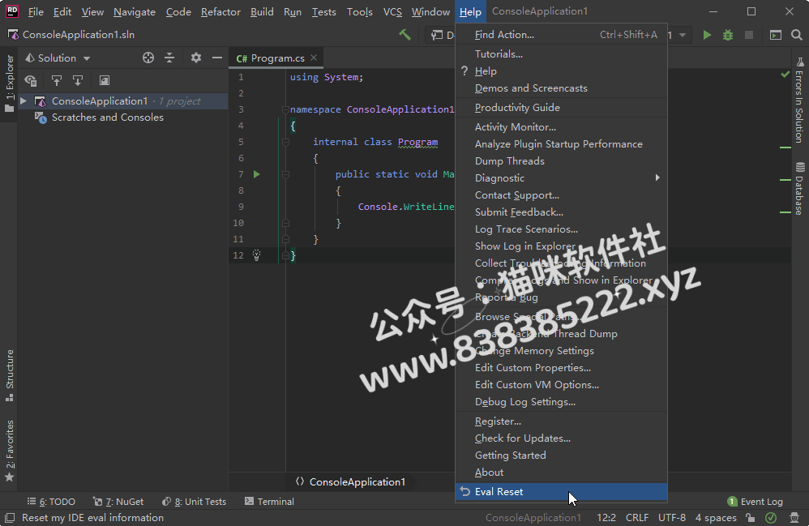809x526 pixels.
Task: Open the Event Log
Action: pyautogui.click(x=755, y=502)
